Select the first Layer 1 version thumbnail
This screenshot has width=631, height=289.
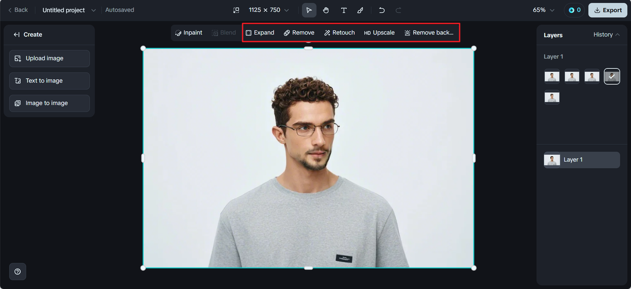552,77
